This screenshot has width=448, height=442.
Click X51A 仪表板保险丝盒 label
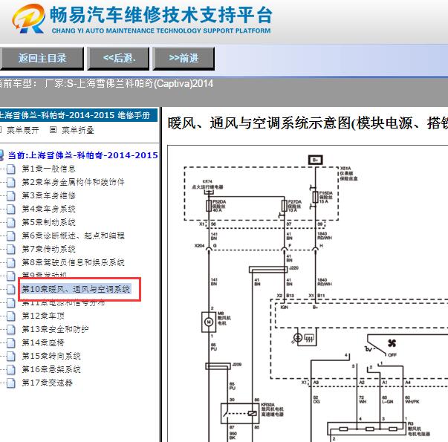click(x=348, y=173)
